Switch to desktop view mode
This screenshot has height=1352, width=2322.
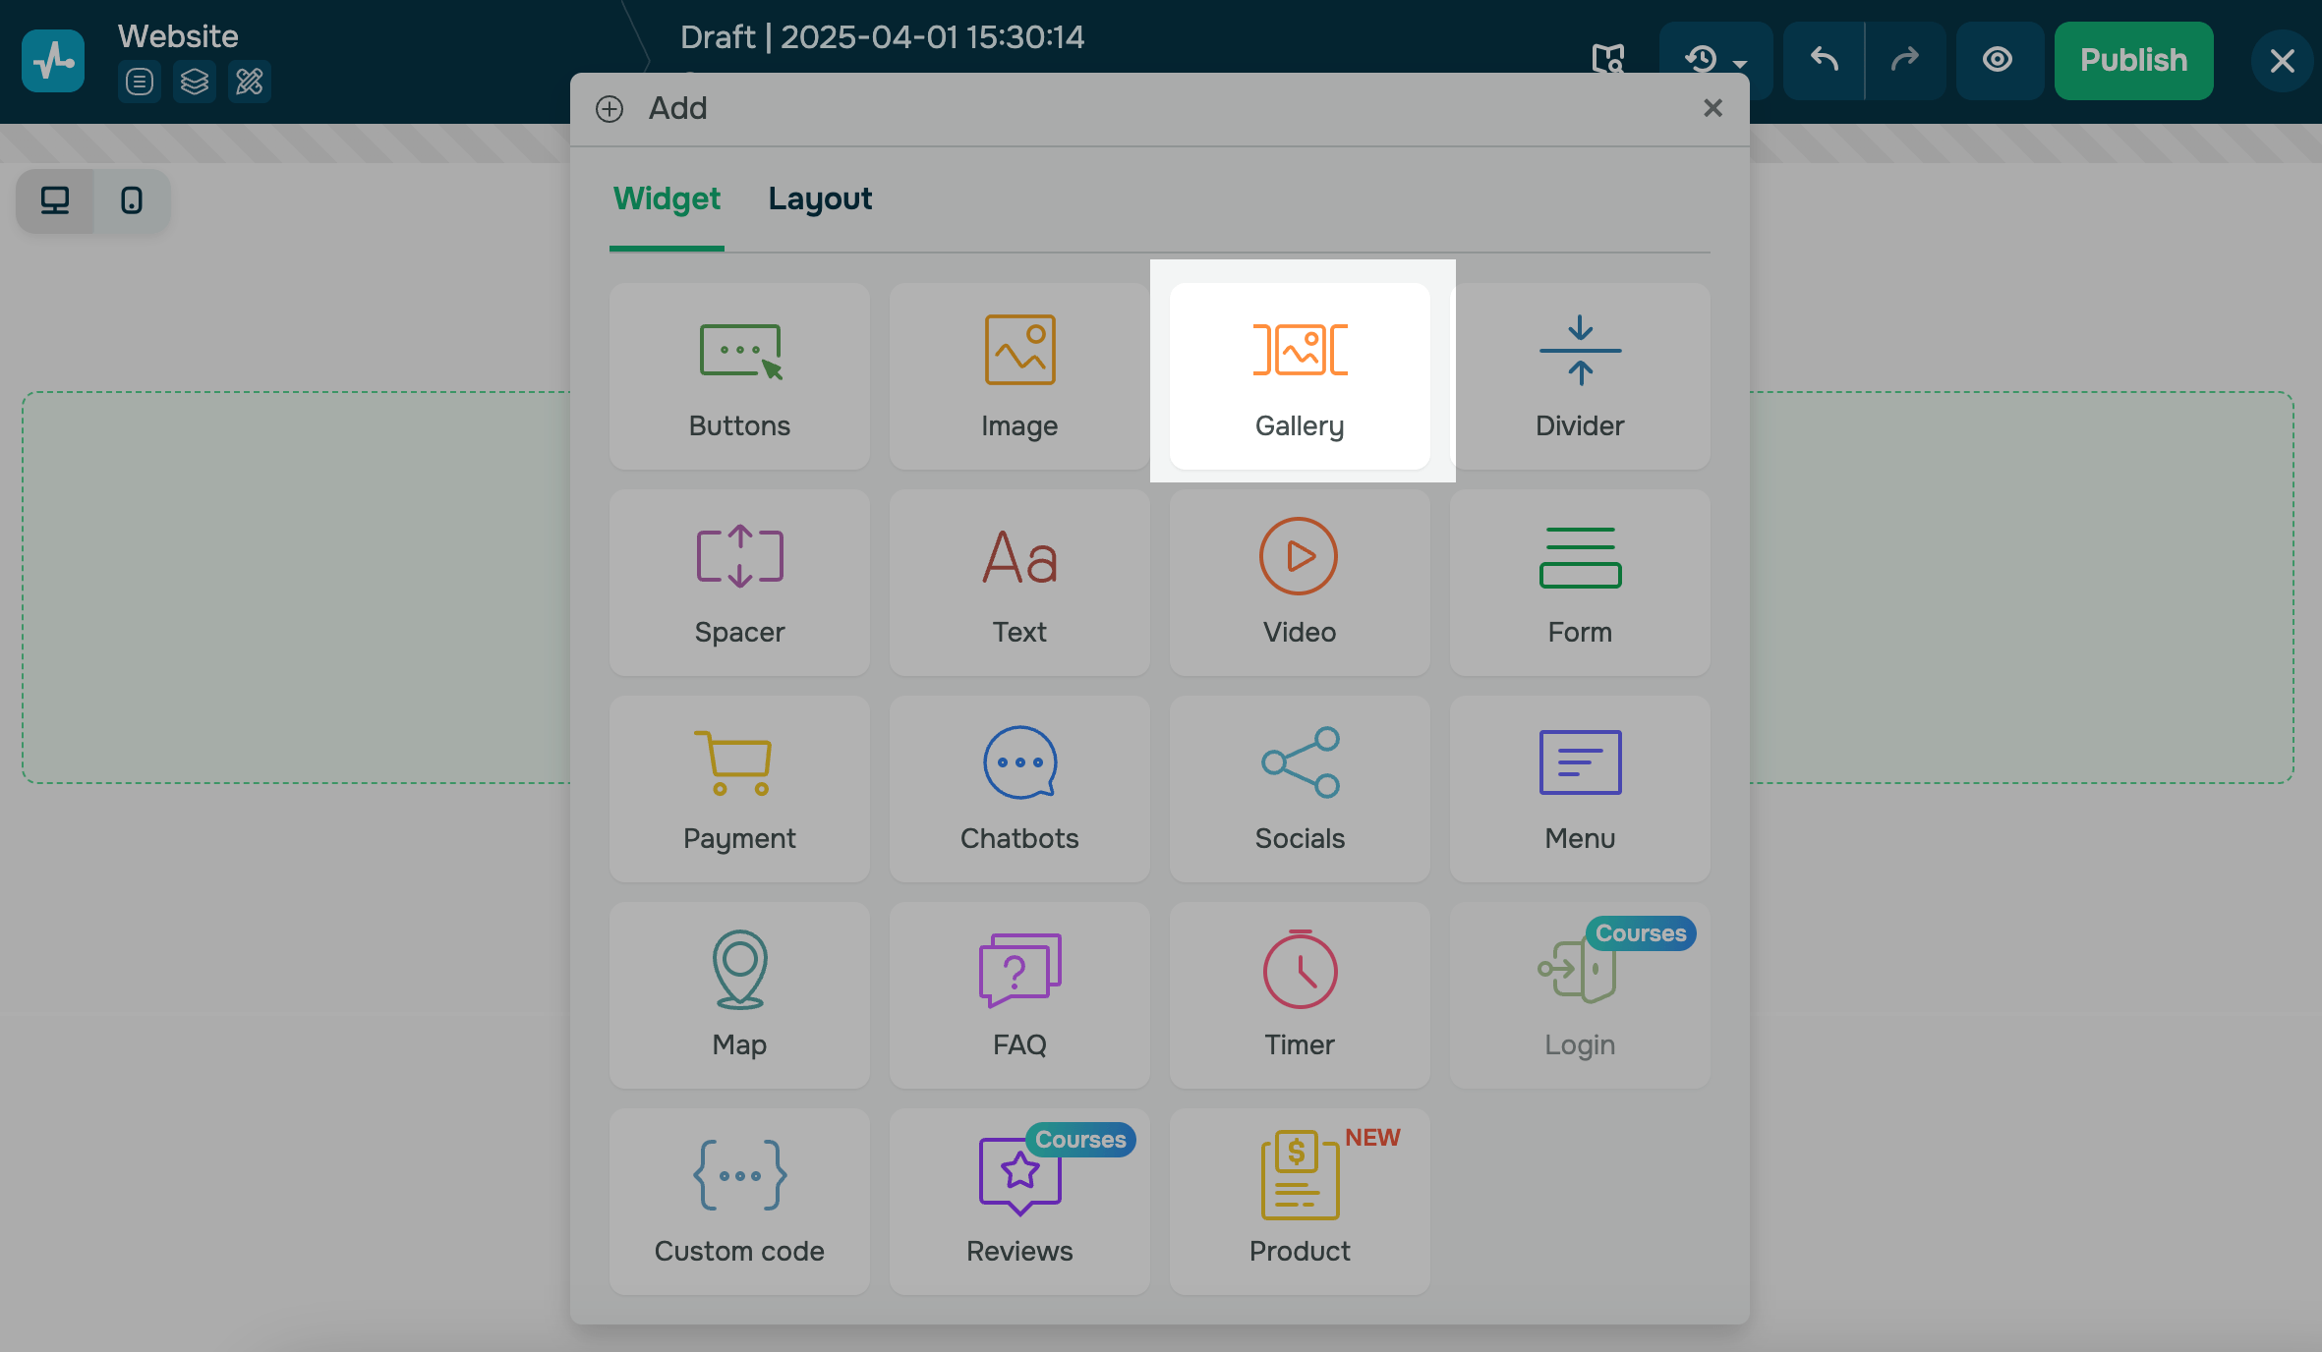(x=55, y=200)
